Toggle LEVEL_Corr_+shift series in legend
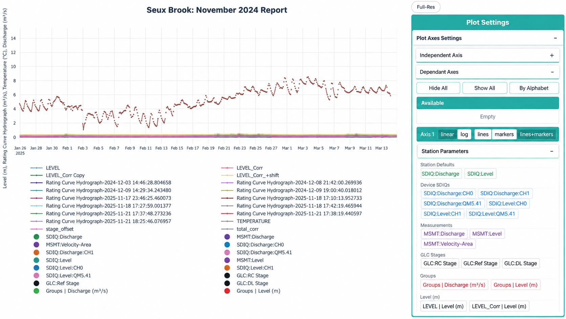Viewport: 566px width, 319px height. coord(258,175)
